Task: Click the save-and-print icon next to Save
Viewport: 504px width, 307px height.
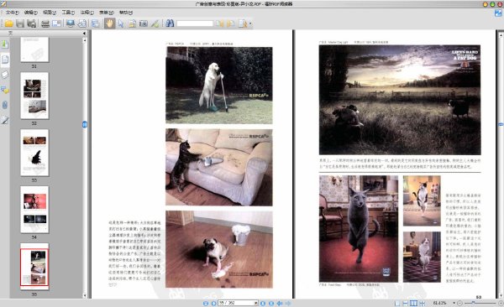Action: 32,23
